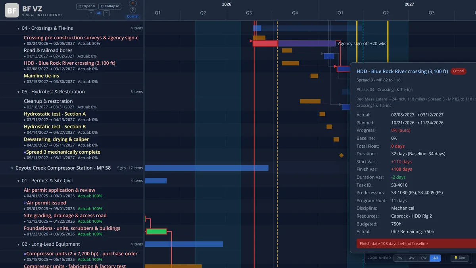This screenshot has height=268, width=476.
Task: Click the predecessors value S3-1030 (FS), S3-4005 (FS)
Action: coord(417,193)
